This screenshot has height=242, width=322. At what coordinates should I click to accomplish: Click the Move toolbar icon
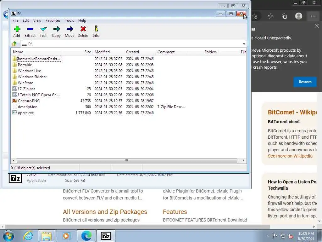(69, 29)
